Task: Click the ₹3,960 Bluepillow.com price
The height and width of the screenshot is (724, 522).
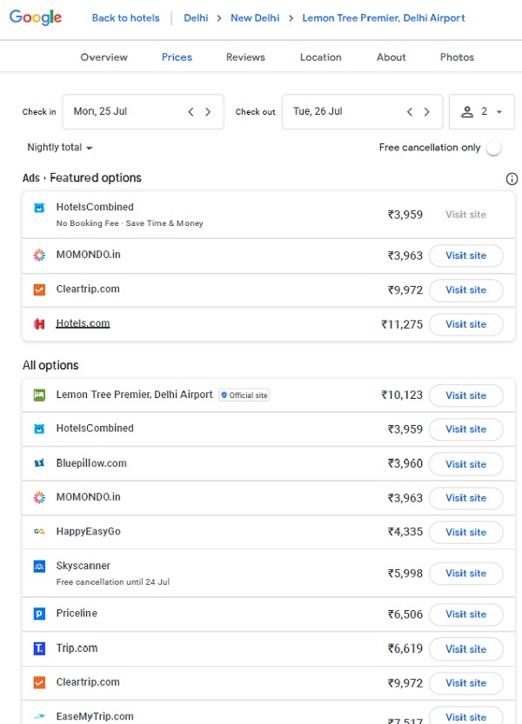Action: point(405,463)
